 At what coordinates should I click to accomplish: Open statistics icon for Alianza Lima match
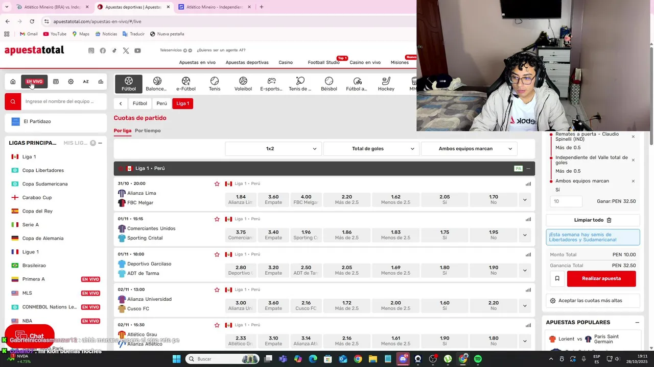528,184
